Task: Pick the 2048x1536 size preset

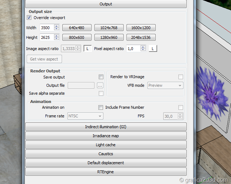Action: coord(141,37)
